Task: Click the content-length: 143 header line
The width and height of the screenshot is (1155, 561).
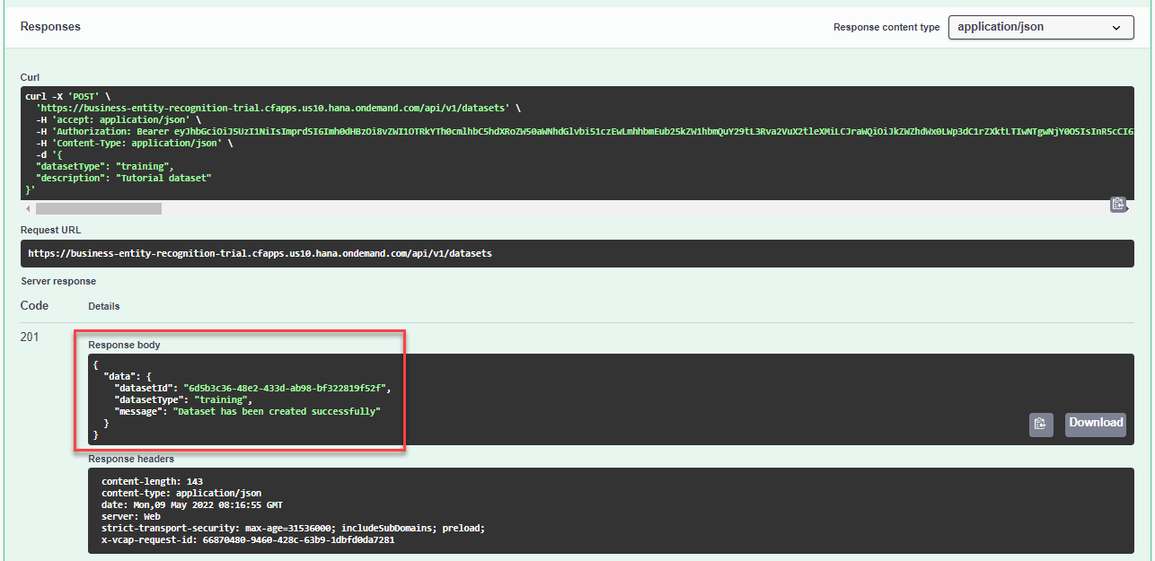Action: pos(153,482)
